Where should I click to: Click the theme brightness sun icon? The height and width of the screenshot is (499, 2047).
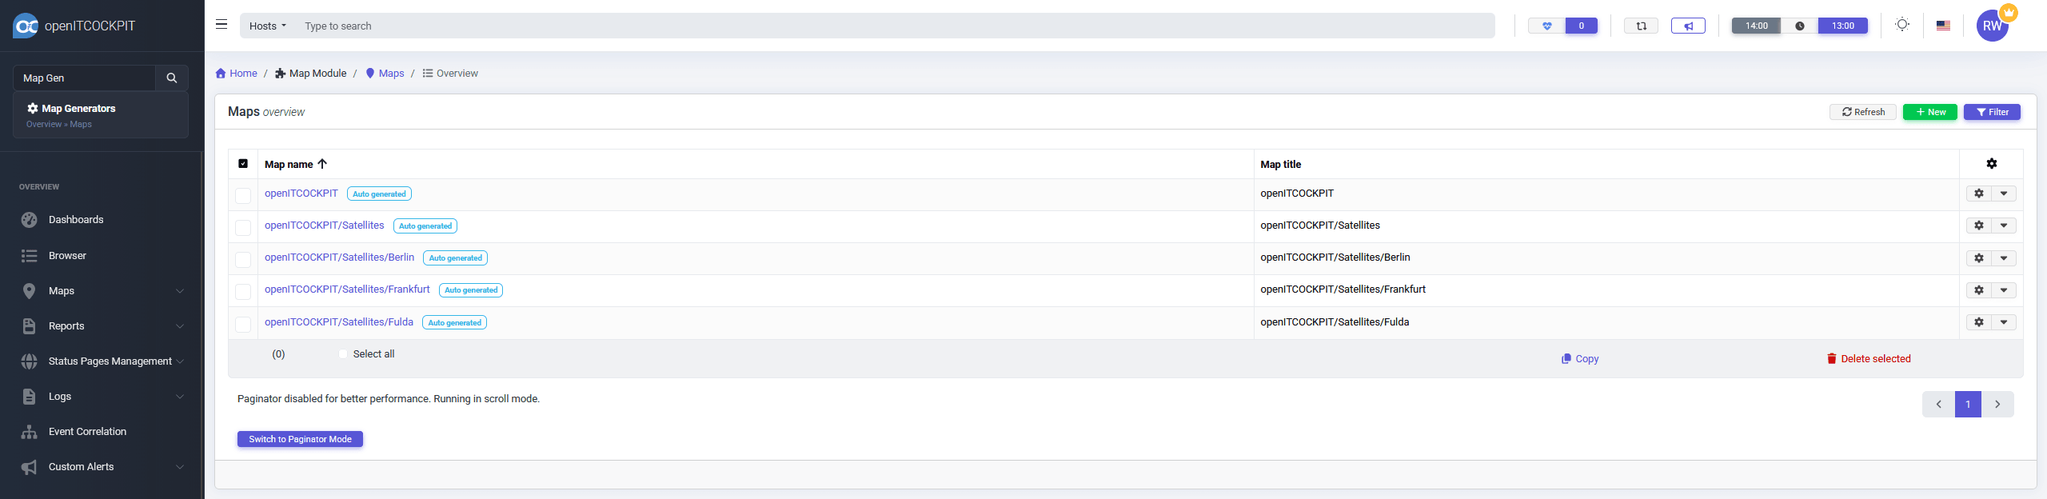(1902, 25)
